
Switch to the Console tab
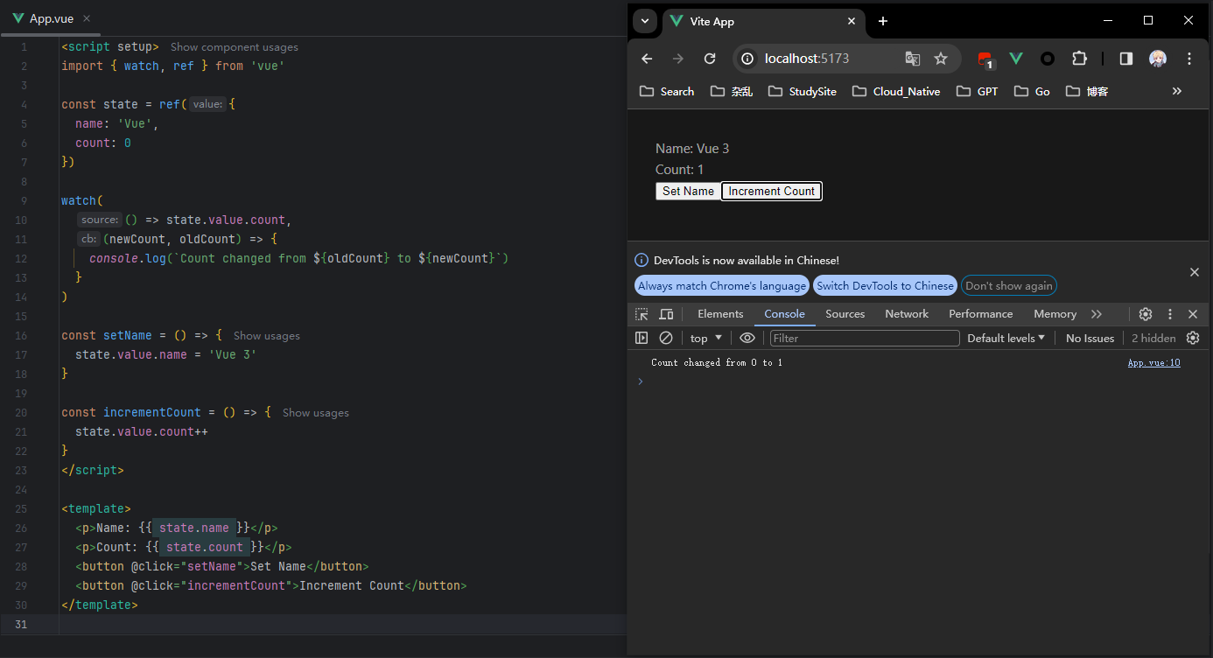[x=784, y=314]
